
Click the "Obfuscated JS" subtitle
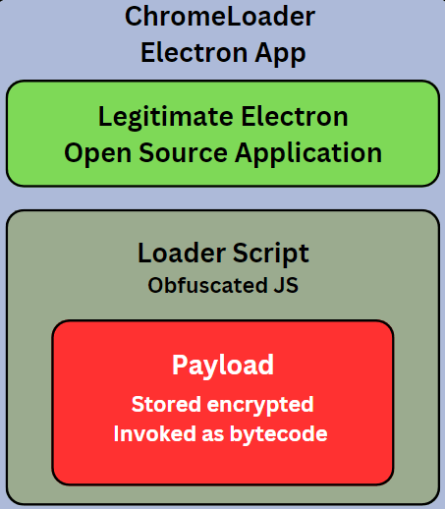coord(223,285)
